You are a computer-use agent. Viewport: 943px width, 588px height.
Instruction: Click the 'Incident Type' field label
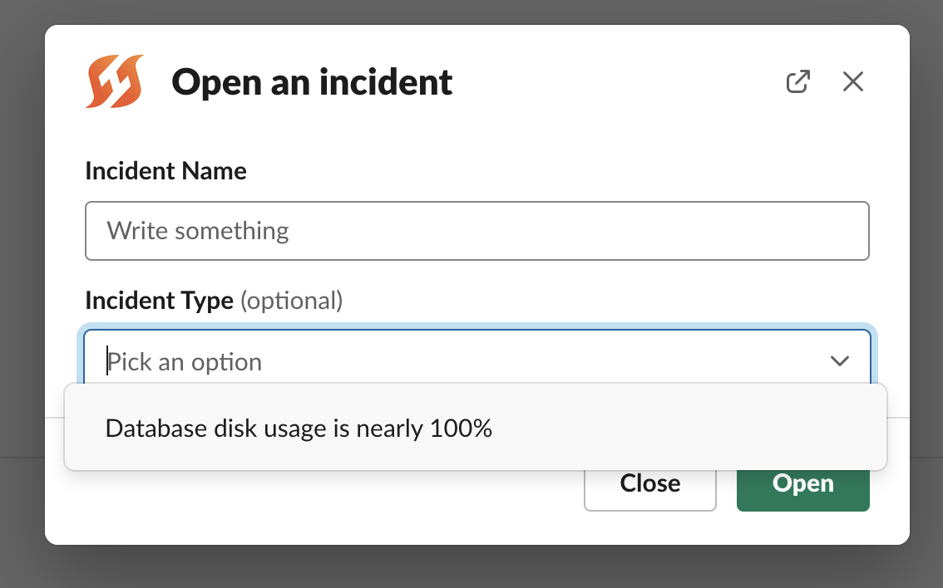point(159,300)
